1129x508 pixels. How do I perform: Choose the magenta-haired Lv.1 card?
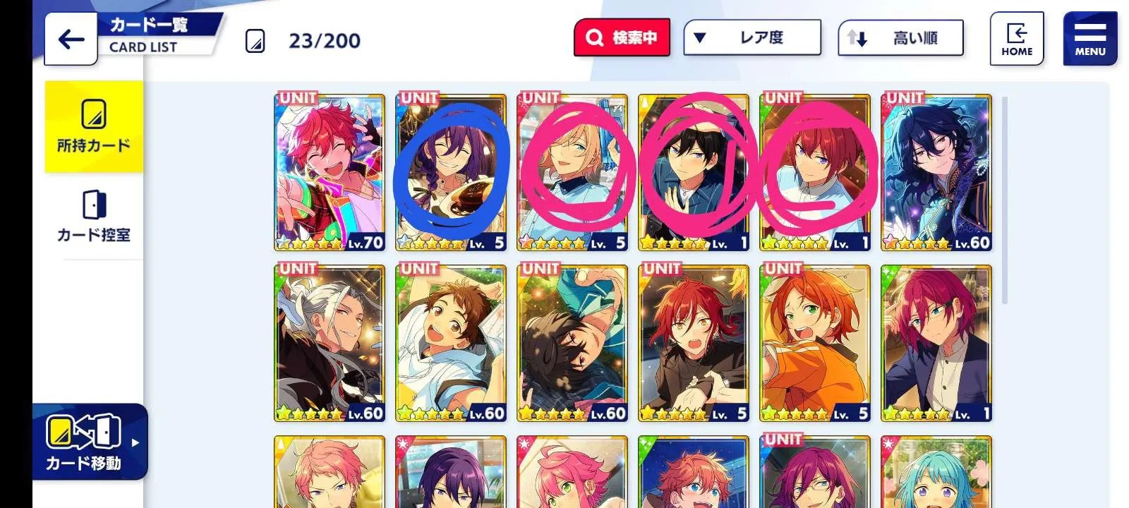click(936, 344)
